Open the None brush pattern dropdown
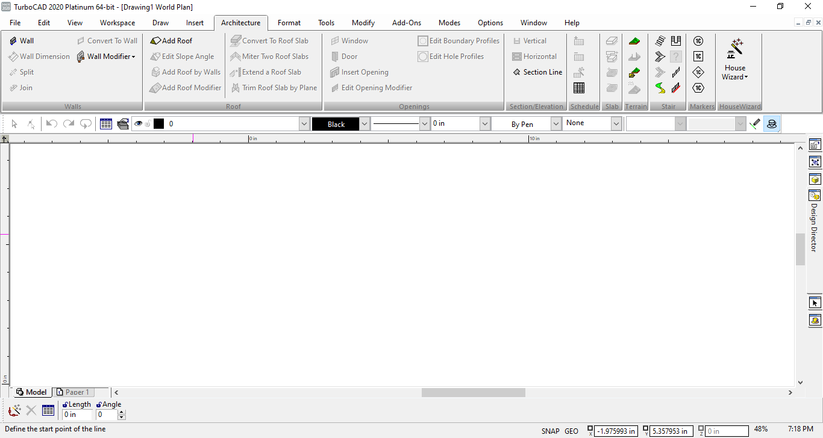The height and width of the screenshot is (438, 823). click(x=616, y=123)
